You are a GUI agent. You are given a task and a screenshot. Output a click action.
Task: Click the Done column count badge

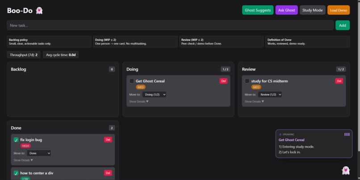coord(112,128)
